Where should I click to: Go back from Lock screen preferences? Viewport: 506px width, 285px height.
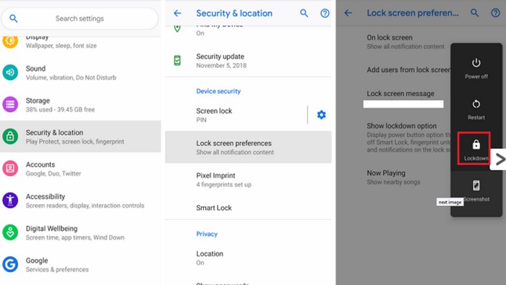[348, 13]
